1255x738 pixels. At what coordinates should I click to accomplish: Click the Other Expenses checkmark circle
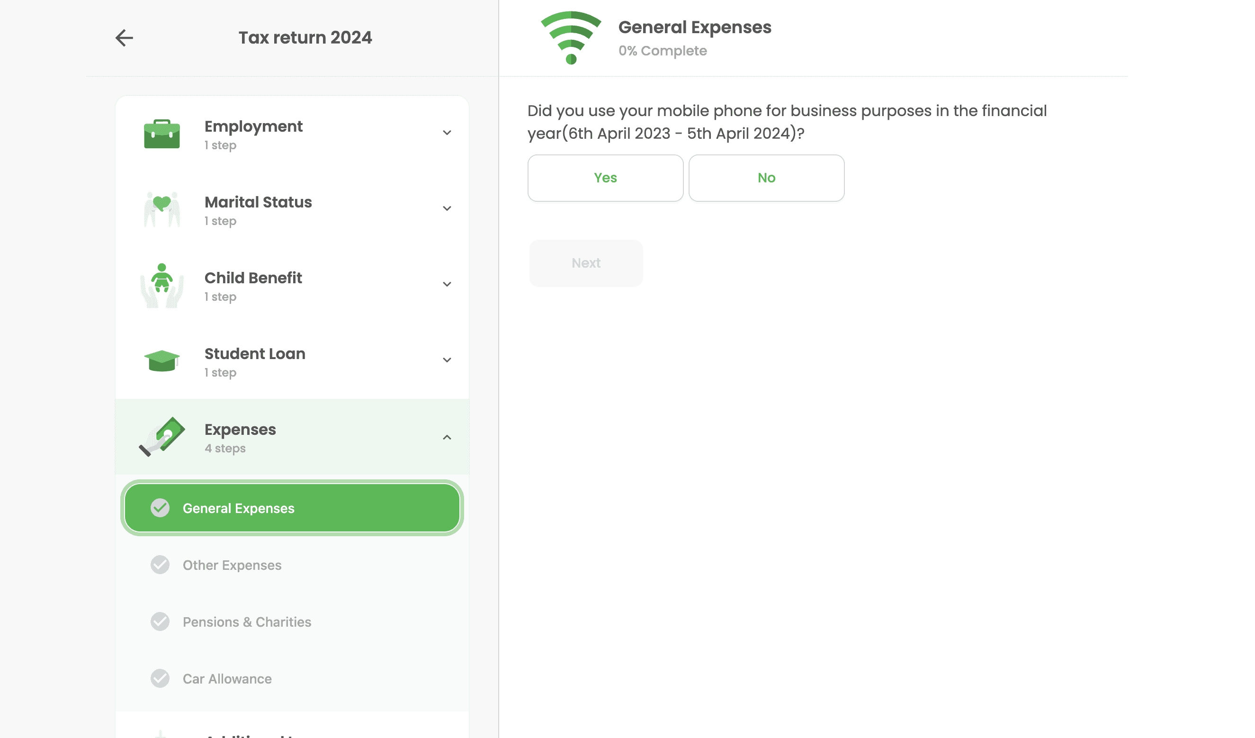160,565
